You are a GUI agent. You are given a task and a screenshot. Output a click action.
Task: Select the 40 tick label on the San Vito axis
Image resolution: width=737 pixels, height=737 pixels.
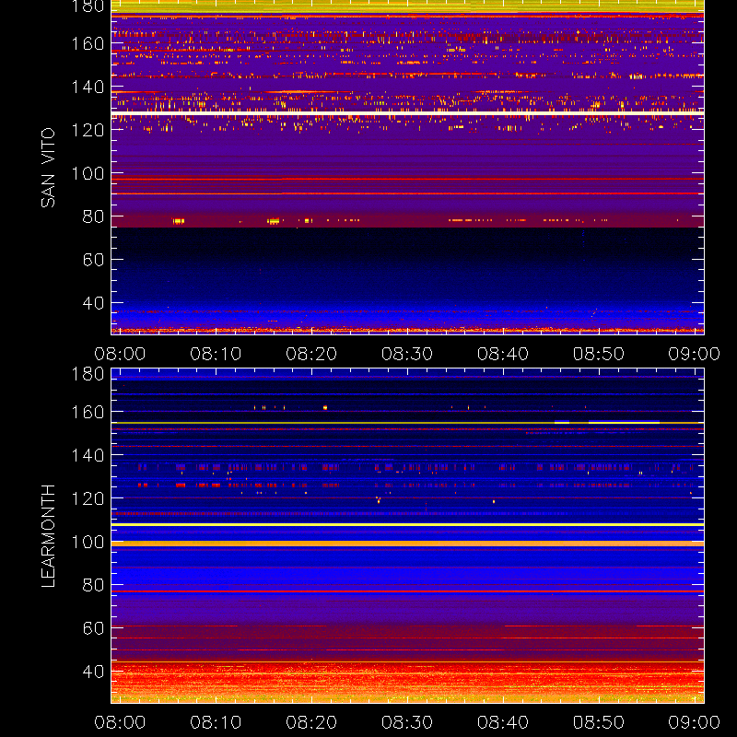(x=93, y=303)
